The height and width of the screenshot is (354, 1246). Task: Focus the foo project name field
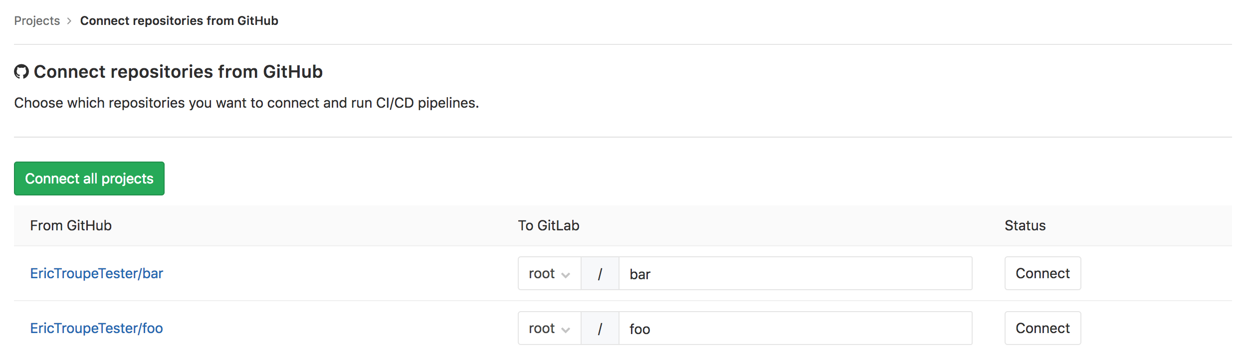[795, 329]
